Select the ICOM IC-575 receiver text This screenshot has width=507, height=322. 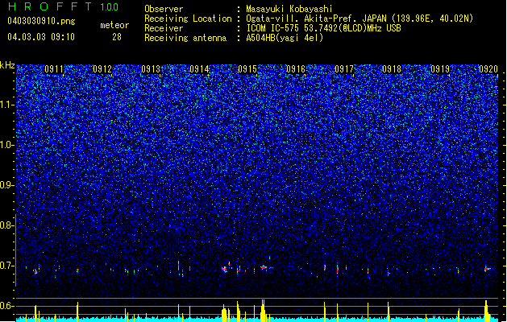click(x=323, y=28)
